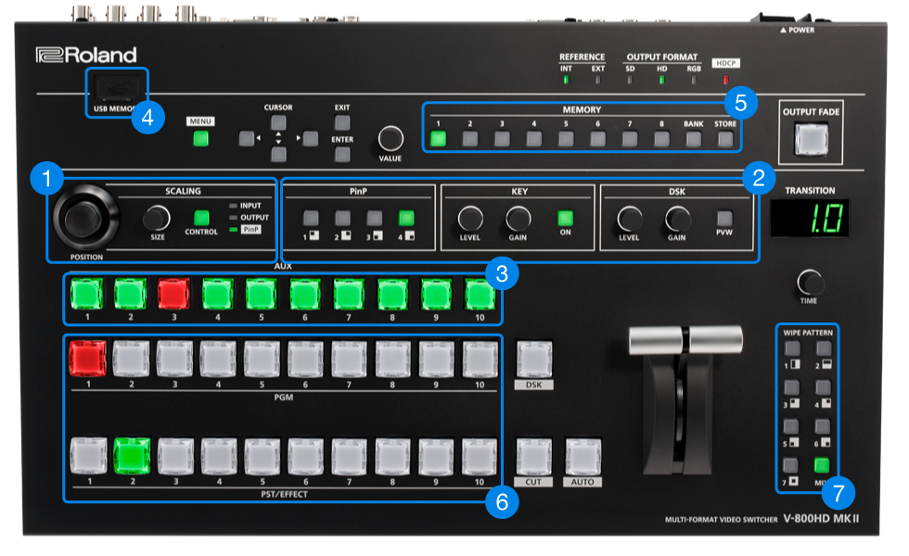The image size is (909, 556).
Task: Select MEMORY button 8
Action: (x=661, y=139)
